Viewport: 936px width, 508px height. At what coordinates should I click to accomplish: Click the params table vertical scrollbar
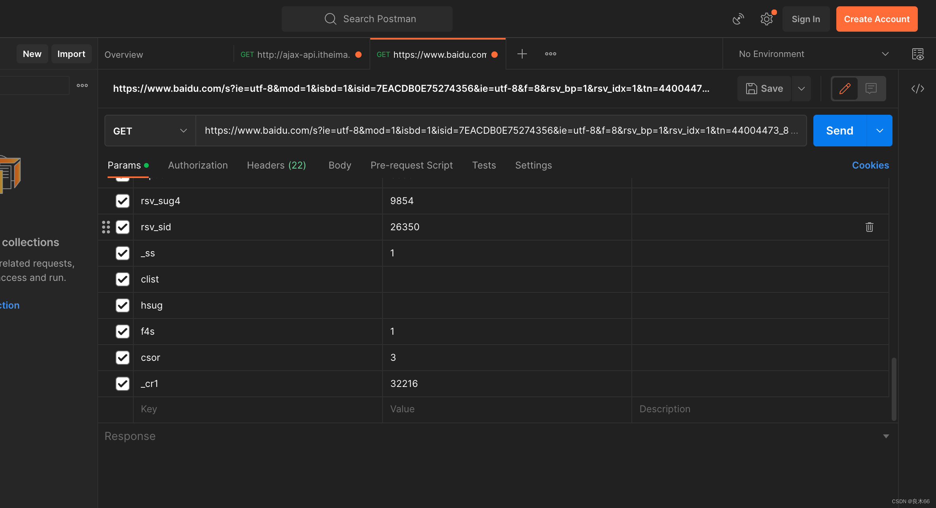tap(894, 389)
